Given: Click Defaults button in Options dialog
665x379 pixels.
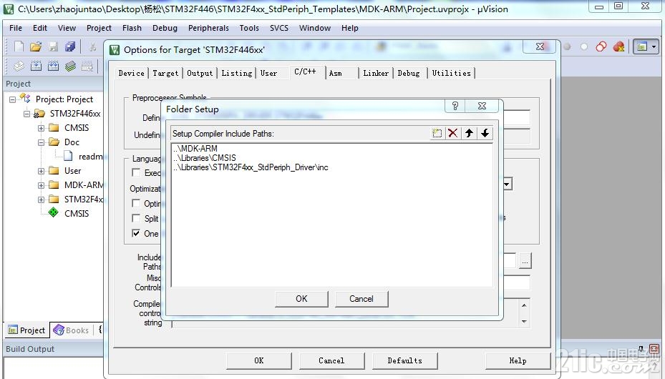Looking at the screenshot, I should [404, 361].
